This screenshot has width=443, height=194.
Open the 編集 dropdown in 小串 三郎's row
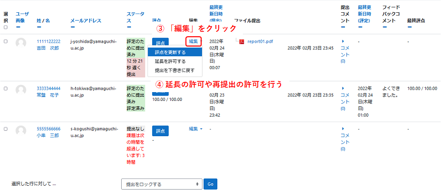[196, 129]
